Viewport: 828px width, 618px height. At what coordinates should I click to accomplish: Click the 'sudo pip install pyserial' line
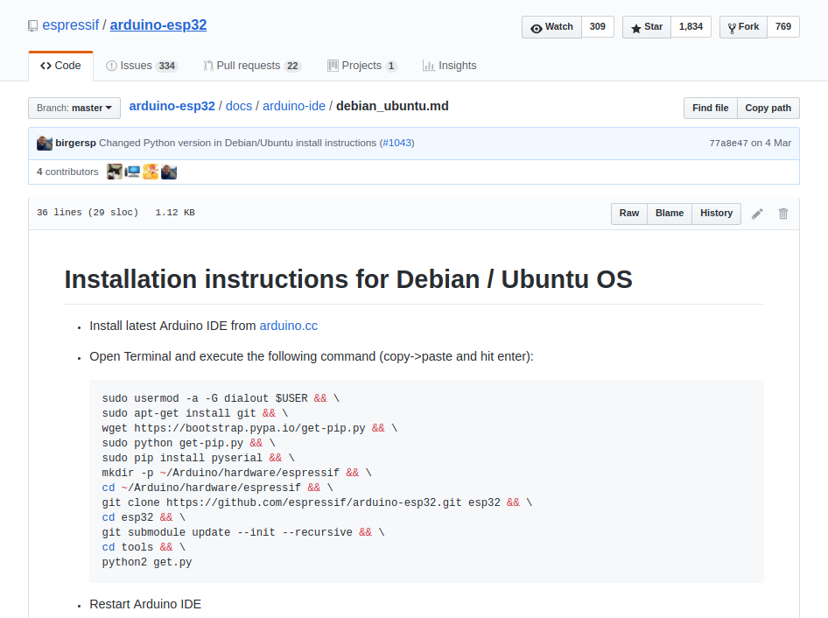click(199, 458)
